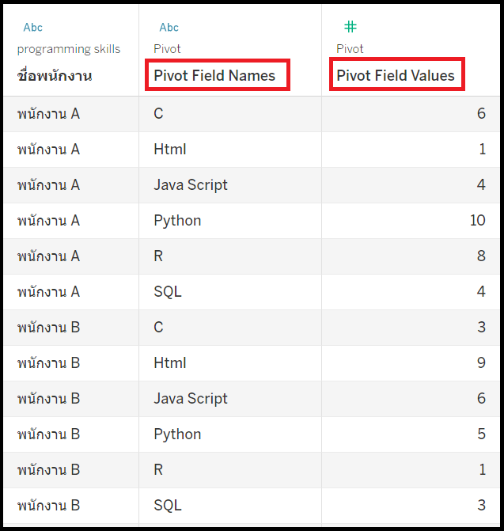Click Abc data type icon above Pivot Field Names
504x531 pixels.
click(x=169, y=28)
